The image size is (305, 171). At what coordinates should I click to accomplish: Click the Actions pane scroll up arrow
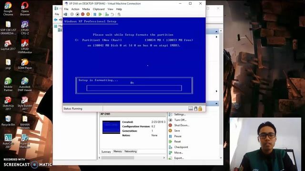tap(221, 31)
